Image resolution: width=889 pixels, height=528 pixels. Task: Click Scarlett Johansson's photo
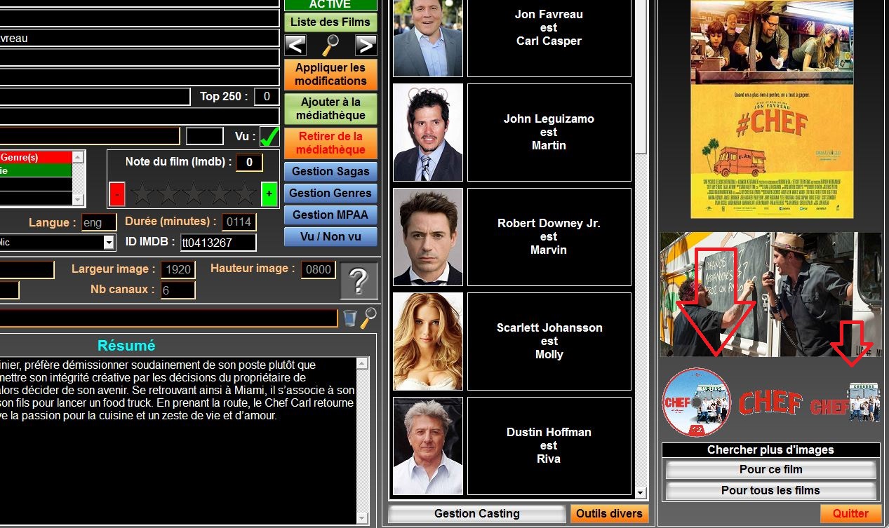pos(428,341)
